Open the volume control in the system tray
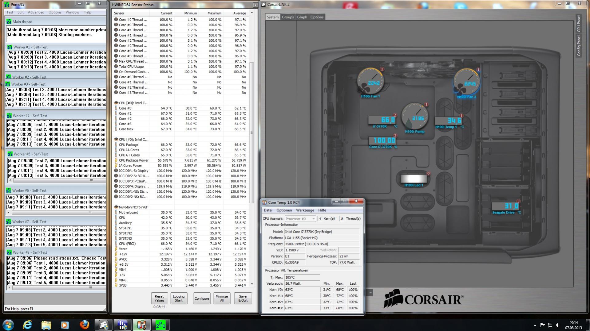Image resolution: width=590 pixels, height=331 pixels. click(557, 325)
